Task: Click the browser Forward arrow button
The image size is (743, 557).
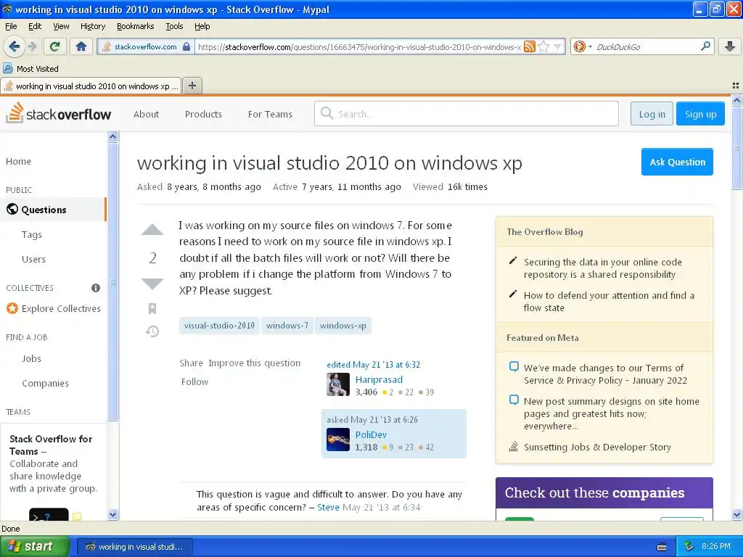Action: coord(32,46)
